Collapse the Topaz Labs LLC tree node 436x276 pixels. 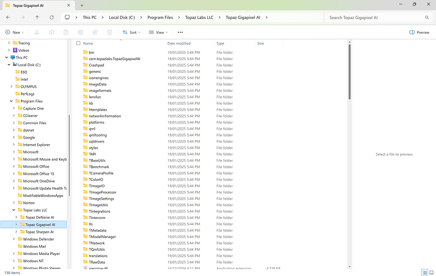[14, 210]
